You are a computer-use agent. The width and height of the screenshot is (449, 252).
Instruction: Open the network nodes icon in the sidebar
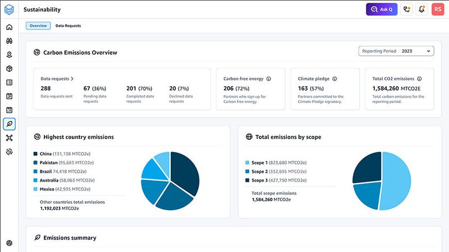coord(9,138)
